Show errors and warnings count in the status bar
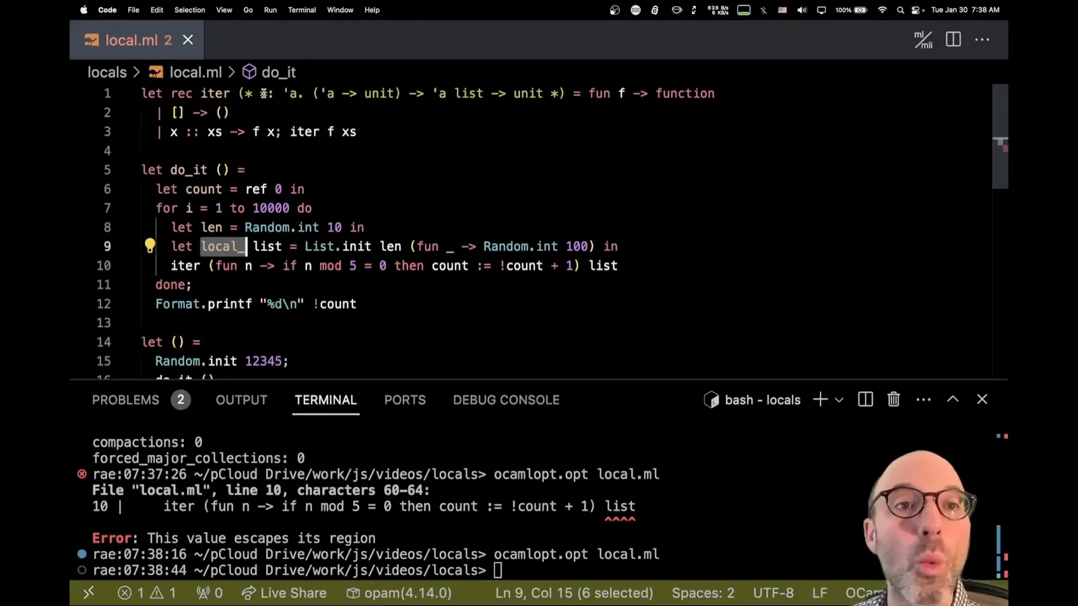 pyautogui.click(x=146, y=593)
